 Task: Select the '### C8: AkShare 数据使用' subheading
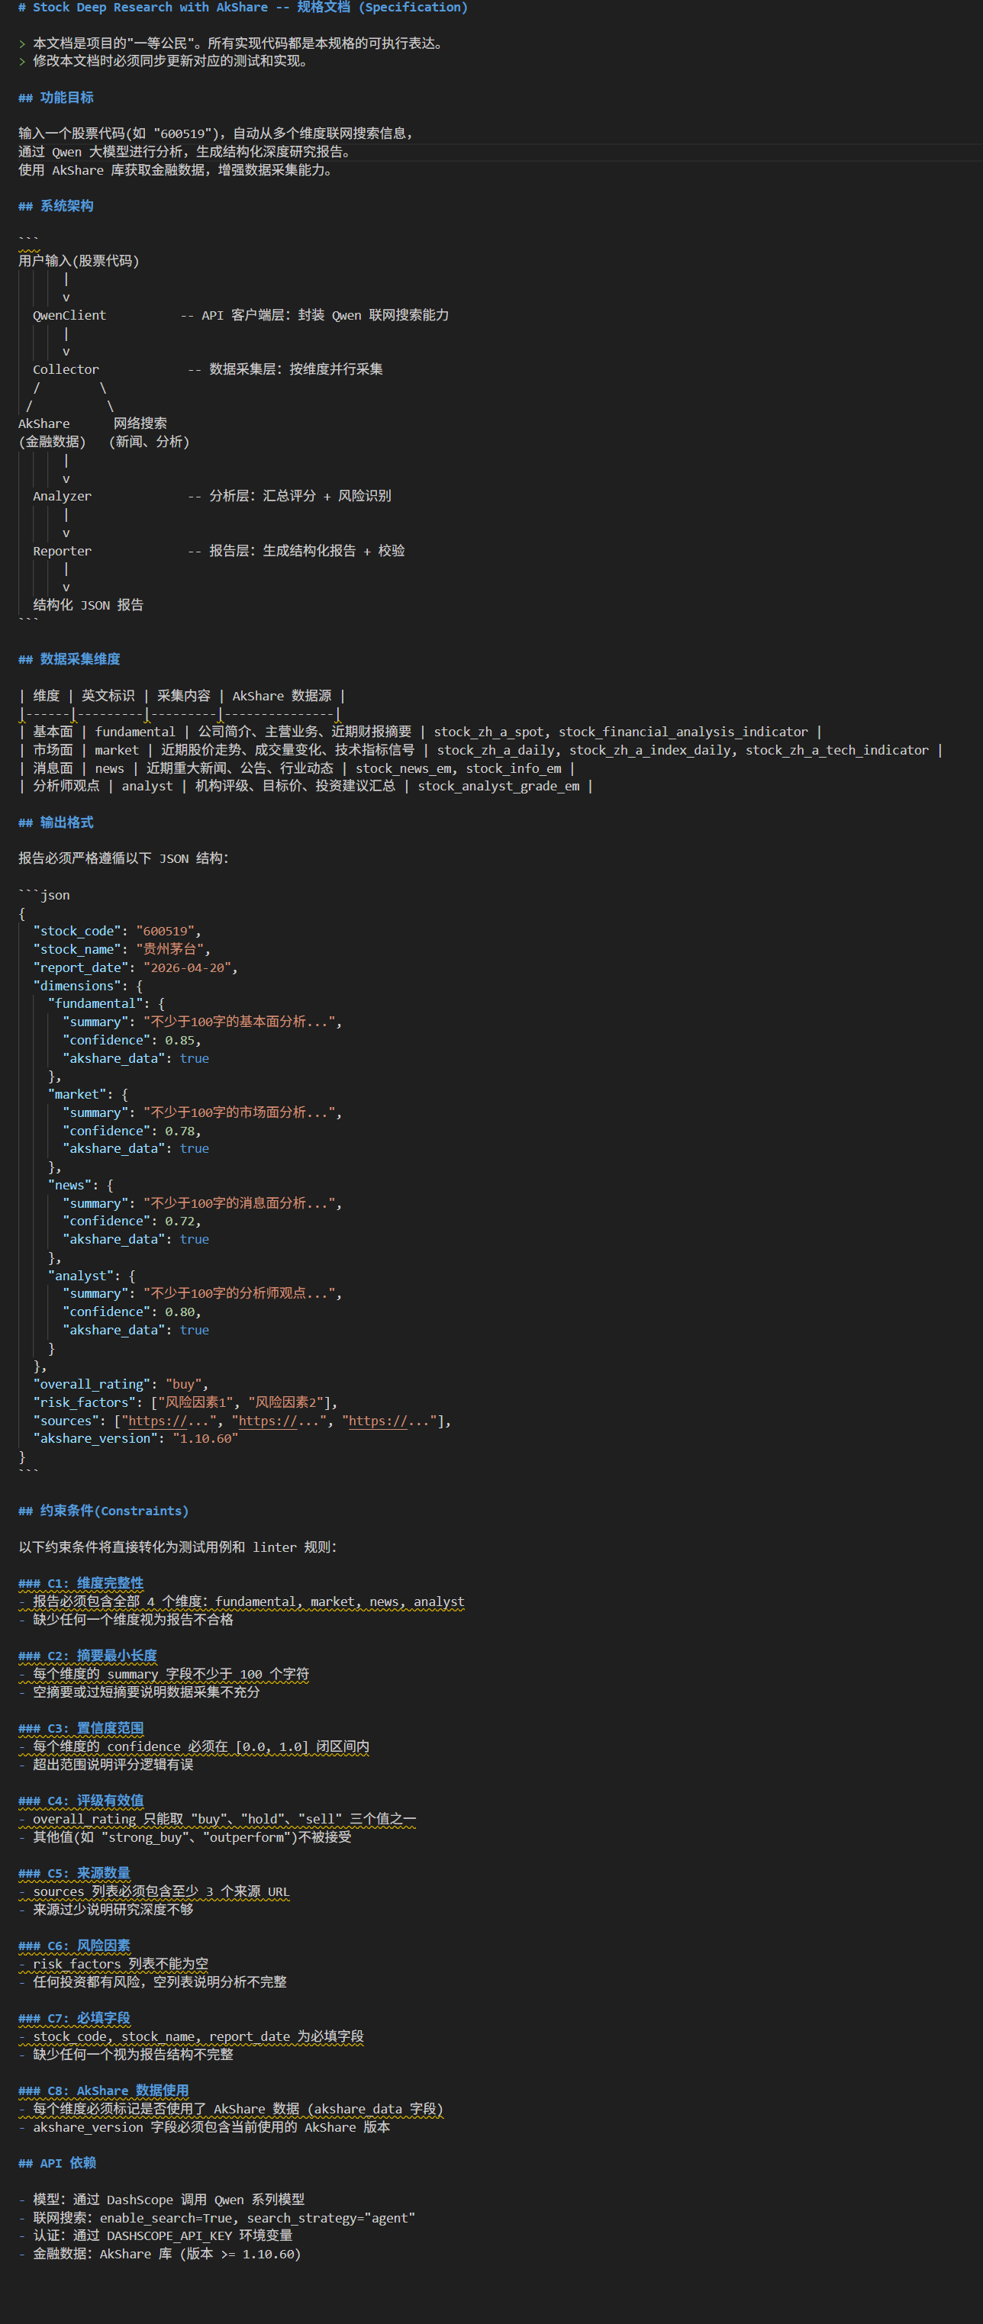pos(104,2091)
